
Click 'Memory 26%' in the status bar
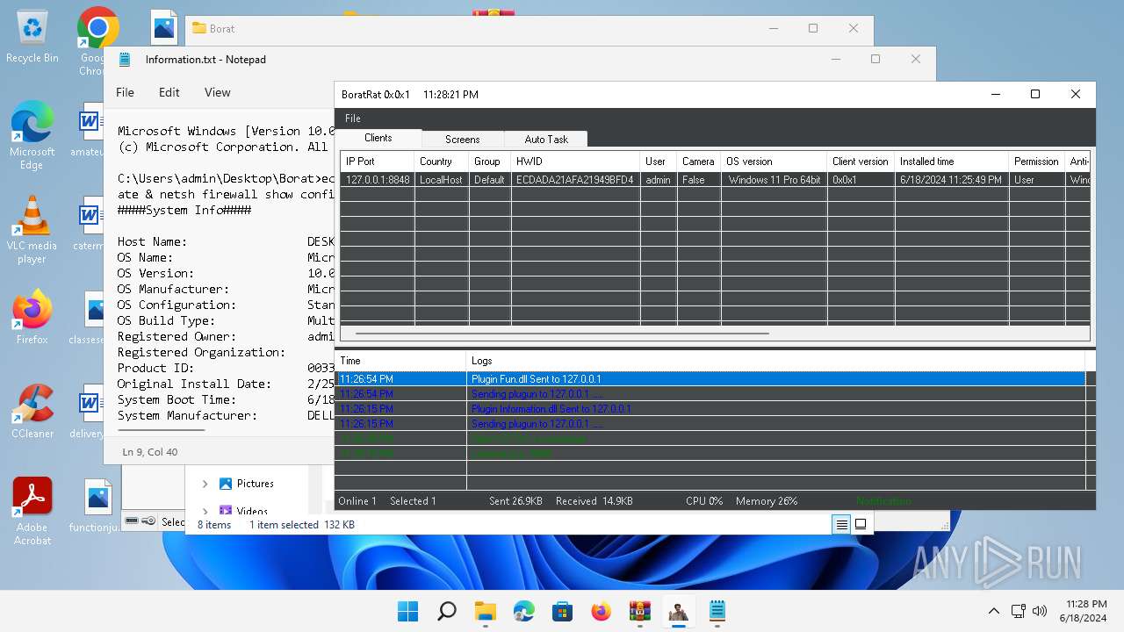pos(767,501)
